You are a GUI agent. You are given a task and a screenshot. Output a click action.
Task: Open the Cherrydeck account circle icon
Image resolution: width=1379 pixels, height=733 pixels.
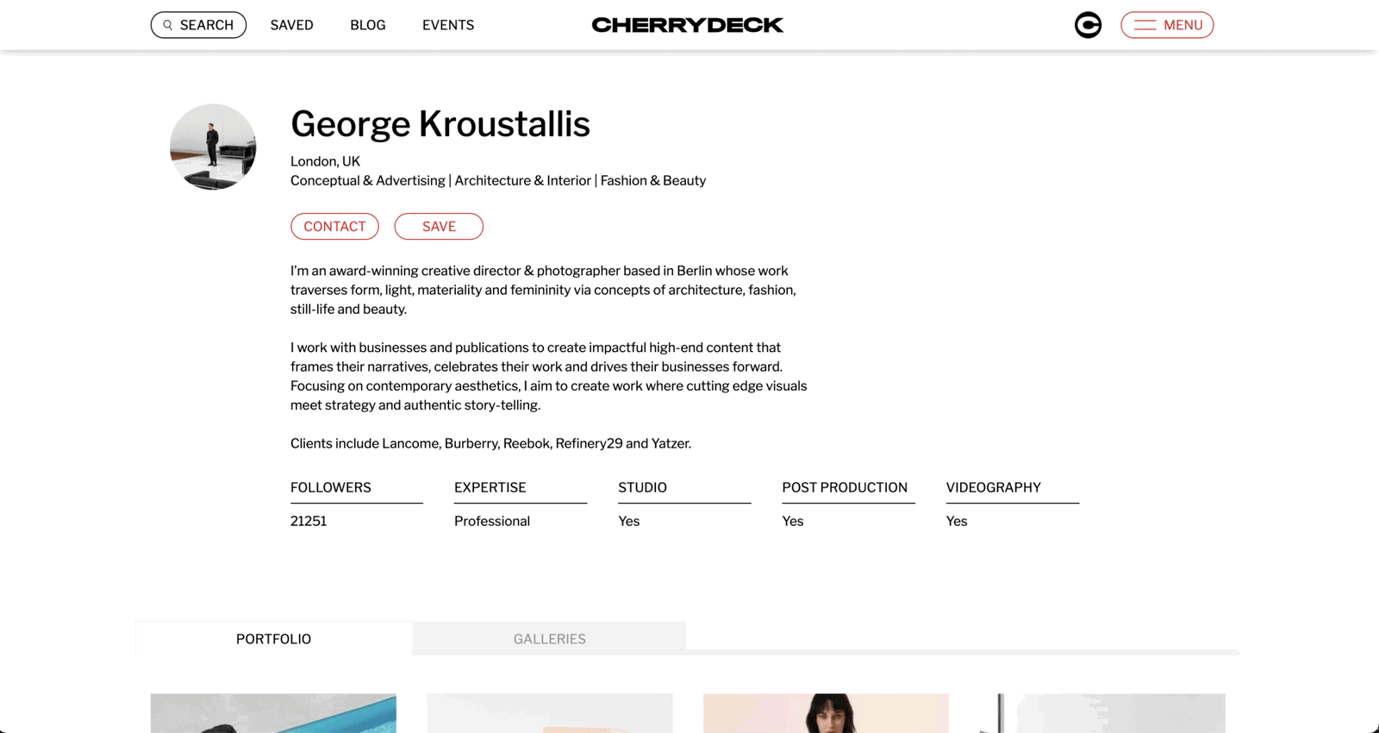(1088, 25)
